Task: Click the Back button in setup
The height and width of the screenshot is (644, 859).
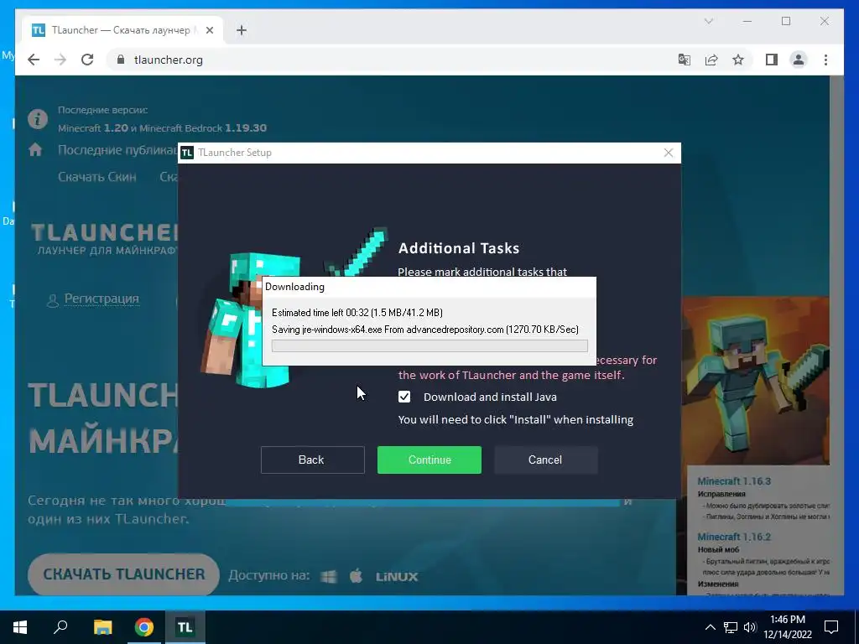Action: (x=312, y=460)
